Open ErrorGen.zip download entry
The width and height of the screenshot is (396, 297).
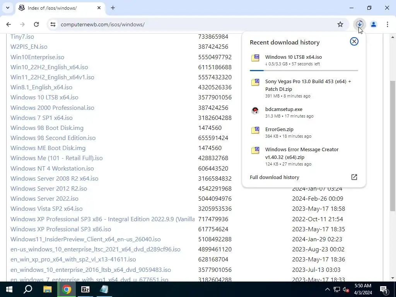(304, 132)
